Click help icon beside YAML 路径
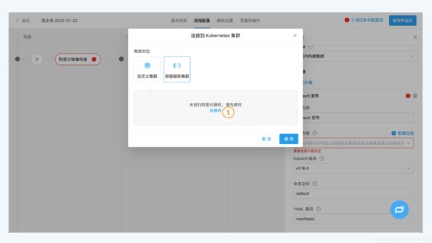Screen dimensions: 432x243 tap(318, 209)
